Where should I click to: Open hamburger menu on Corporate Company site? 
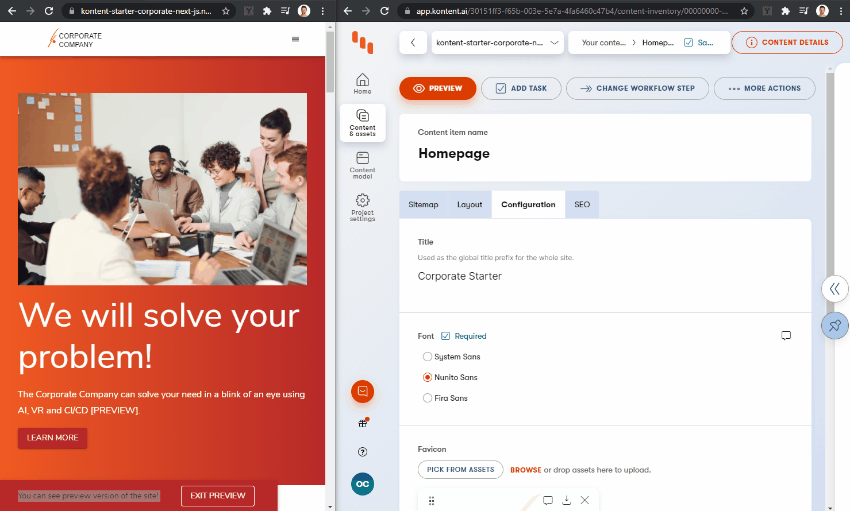point(295,39)
